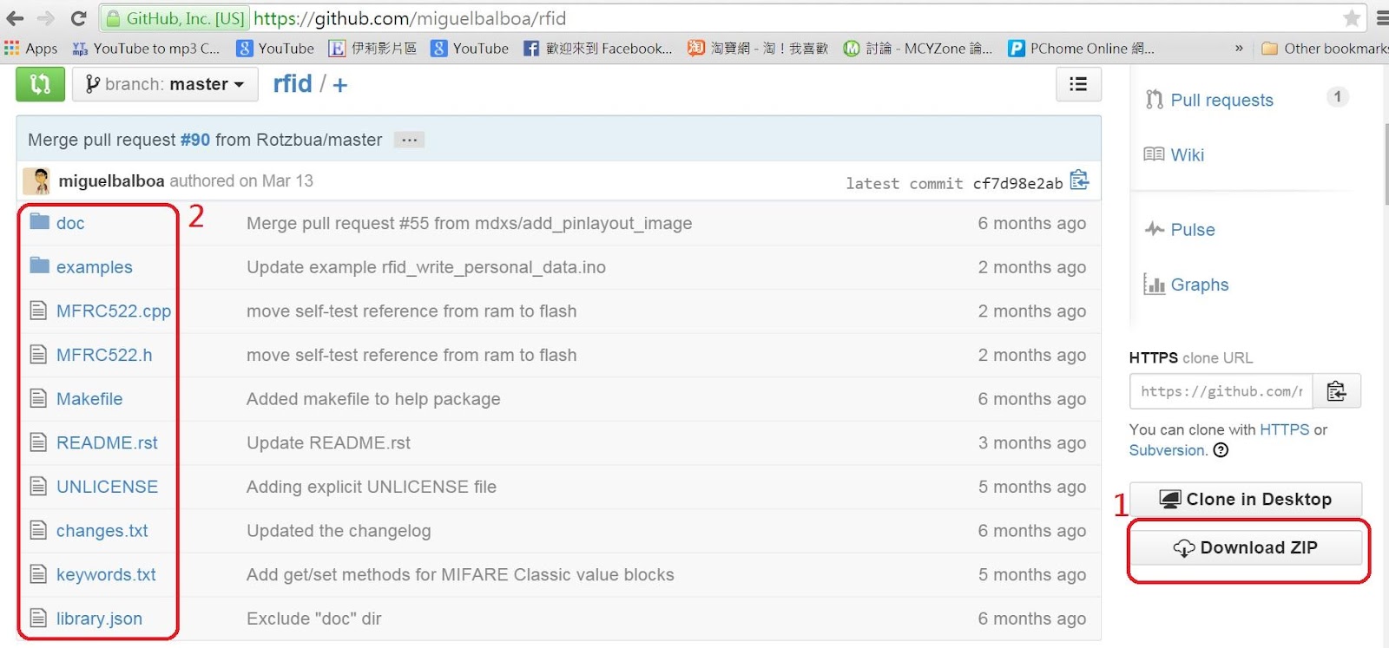This screenshot has width=1389, height=648.
Task: Click the file icon beside changes.txt
Action: (38, 529)
